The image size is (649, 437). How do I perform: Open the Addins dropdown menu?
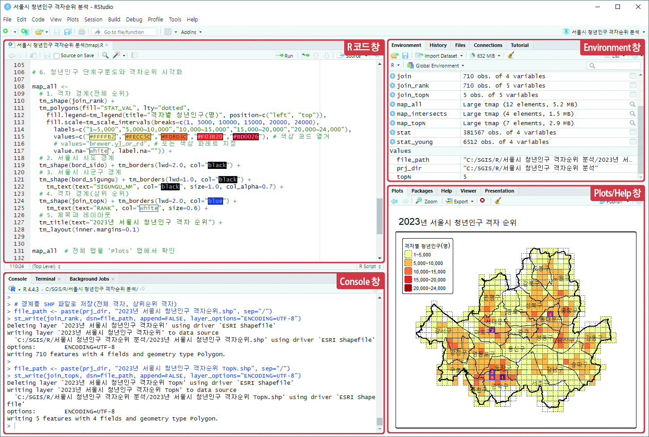pyautogui.click(x=191, y=32)
